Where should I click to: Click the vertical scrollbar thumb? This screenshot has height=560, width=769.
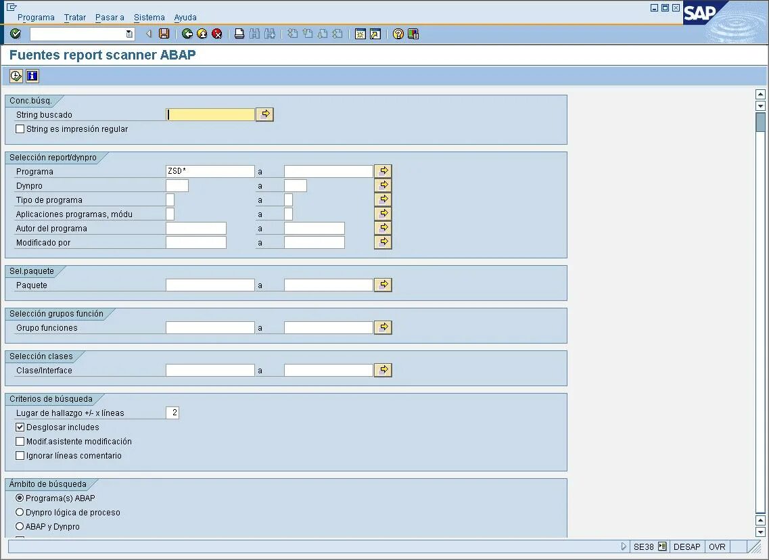(x=760, y=122)
